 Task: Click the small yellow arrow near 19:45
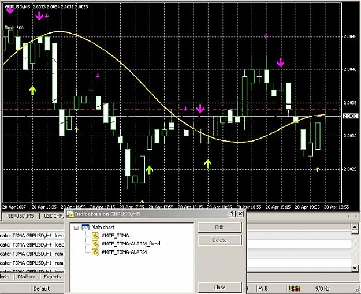pyautogui.click(x=318, y=169)
